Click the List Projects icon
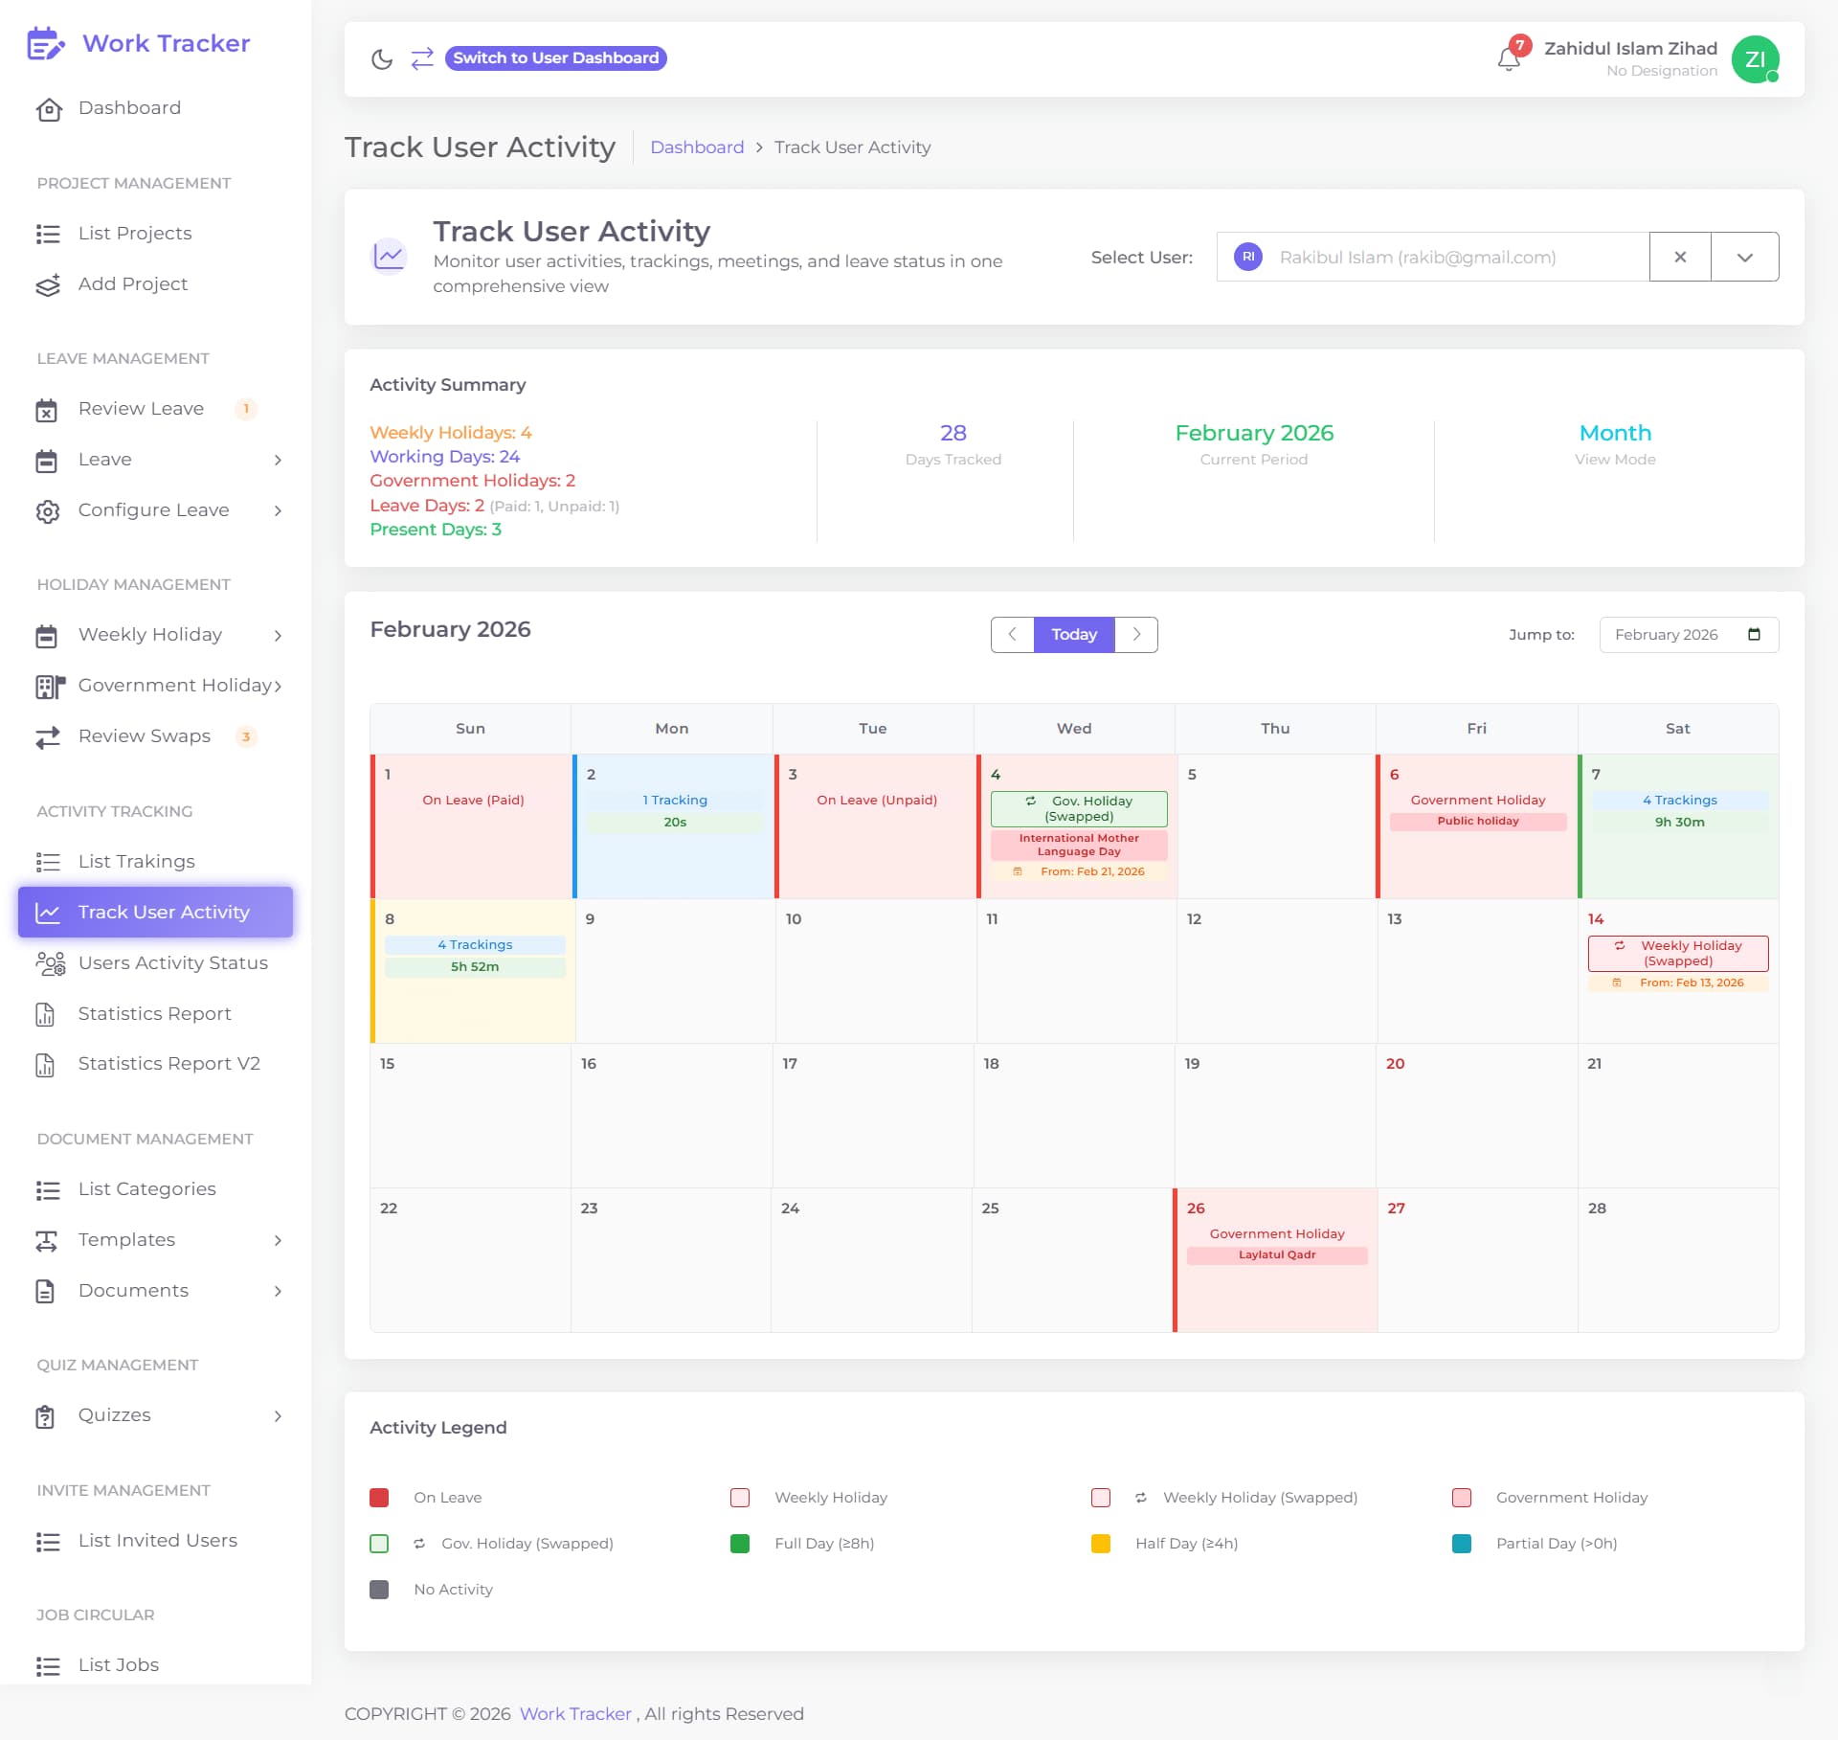 [48, 234]
